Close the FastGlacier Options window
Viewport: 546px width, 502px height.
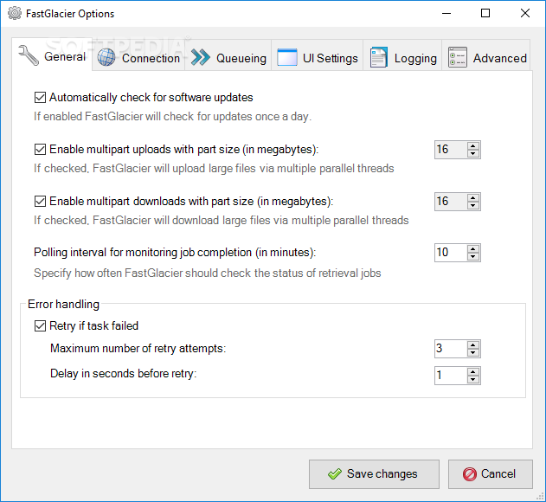tap(525, 13)
